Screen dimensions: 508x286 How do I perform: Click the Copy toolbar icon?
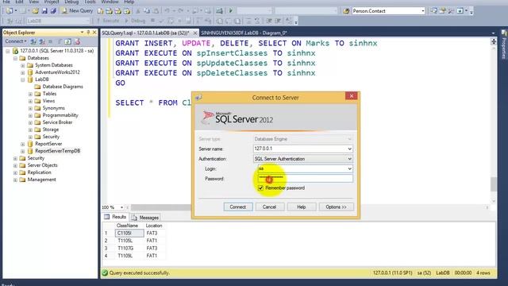coord(147,11)
